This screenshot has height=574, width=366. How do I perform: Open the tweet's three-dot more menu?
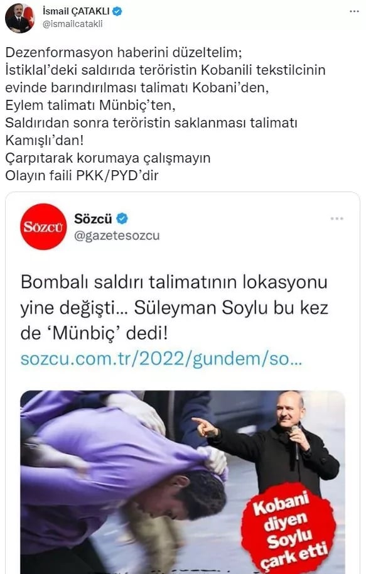(x=354, y=12)
